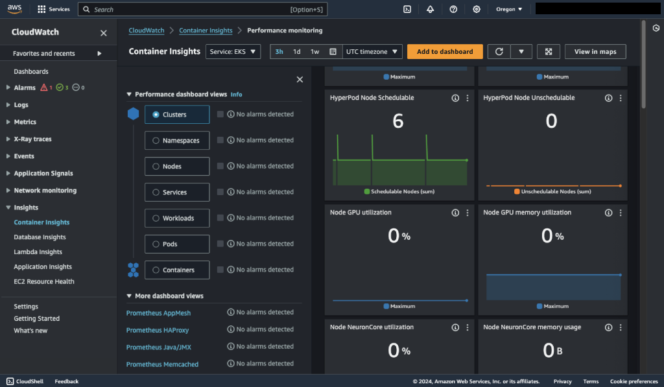Select the Workloads radio button

(156, 218)
